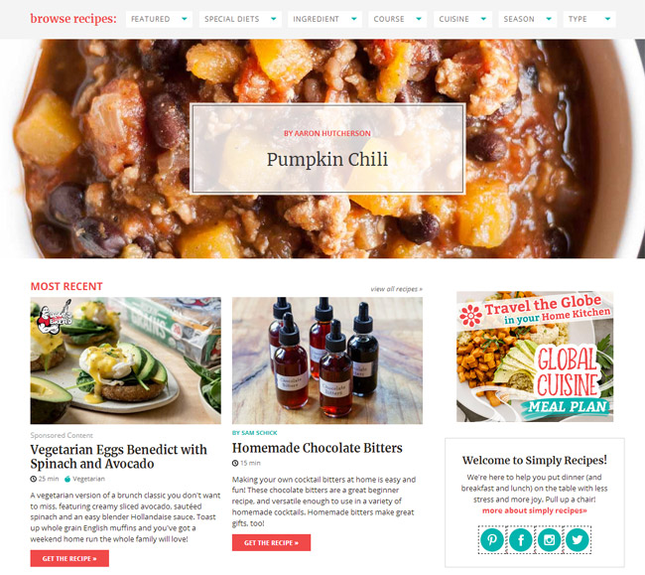Open the Twitter social icon
The width and height of the screenshot is (645, 575).
point(578,539)
